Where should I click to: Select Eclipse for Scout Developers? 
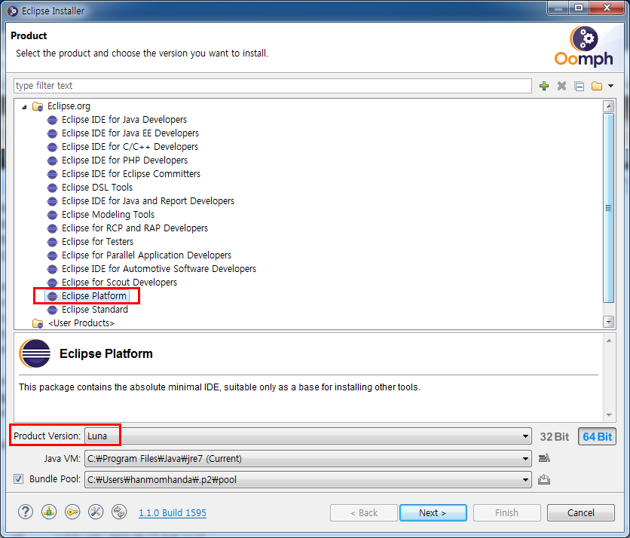pos(119,283)
